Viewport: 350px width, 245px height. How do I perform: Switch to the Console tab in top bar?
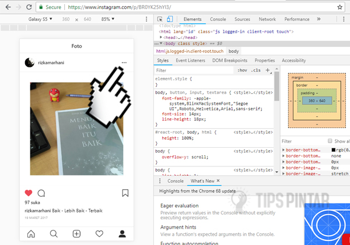[x=218, y=19]
